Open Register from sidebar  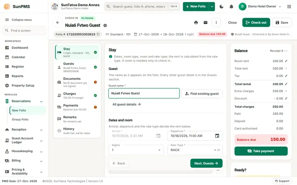pyautogui.click(x=24, y=67)
